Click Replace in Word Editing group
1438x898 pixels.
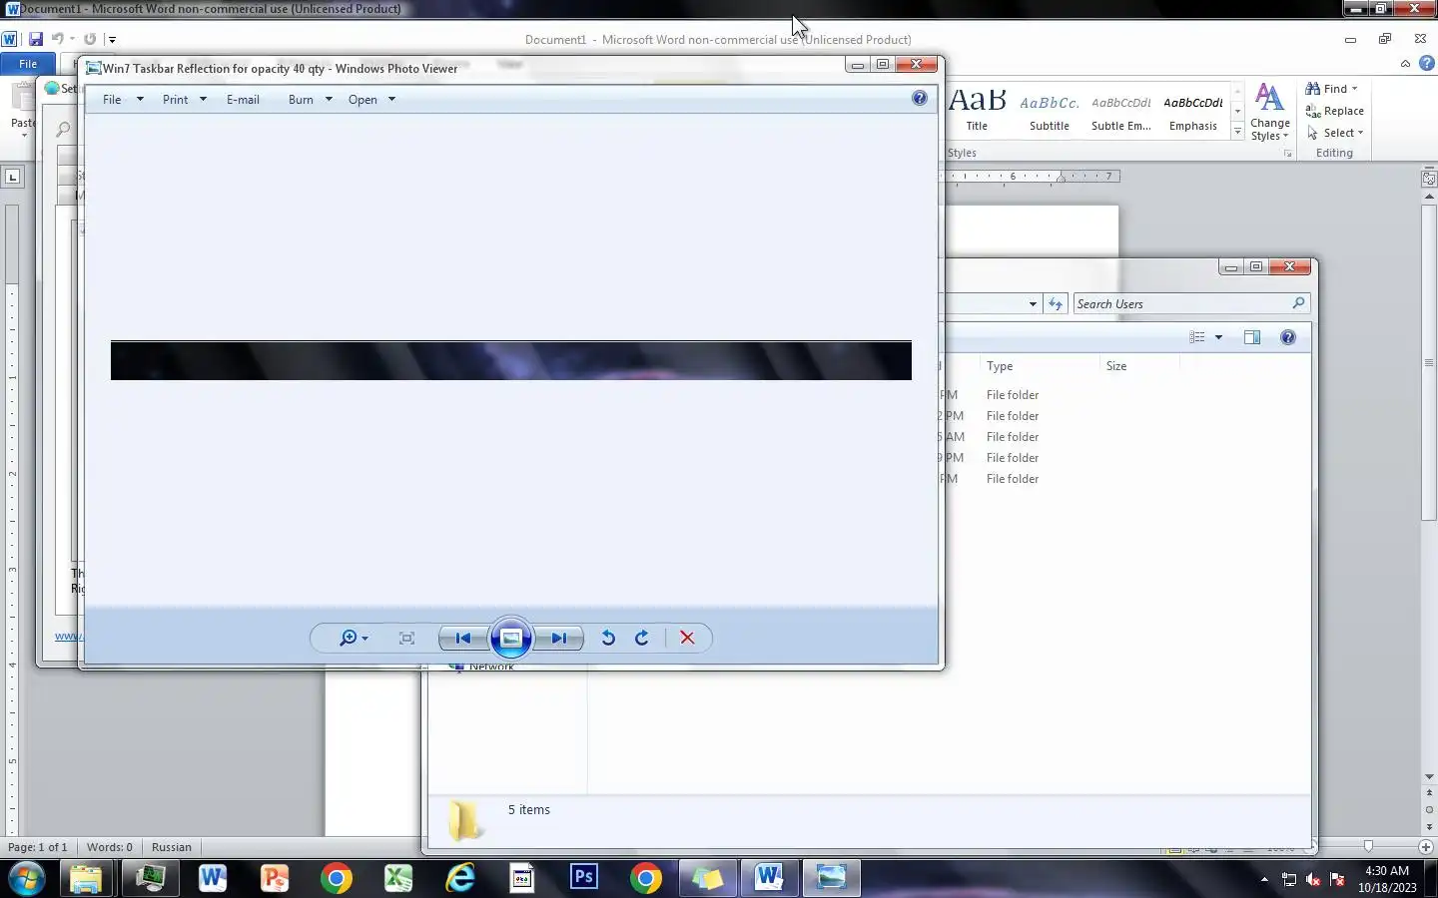(1335, 111)
